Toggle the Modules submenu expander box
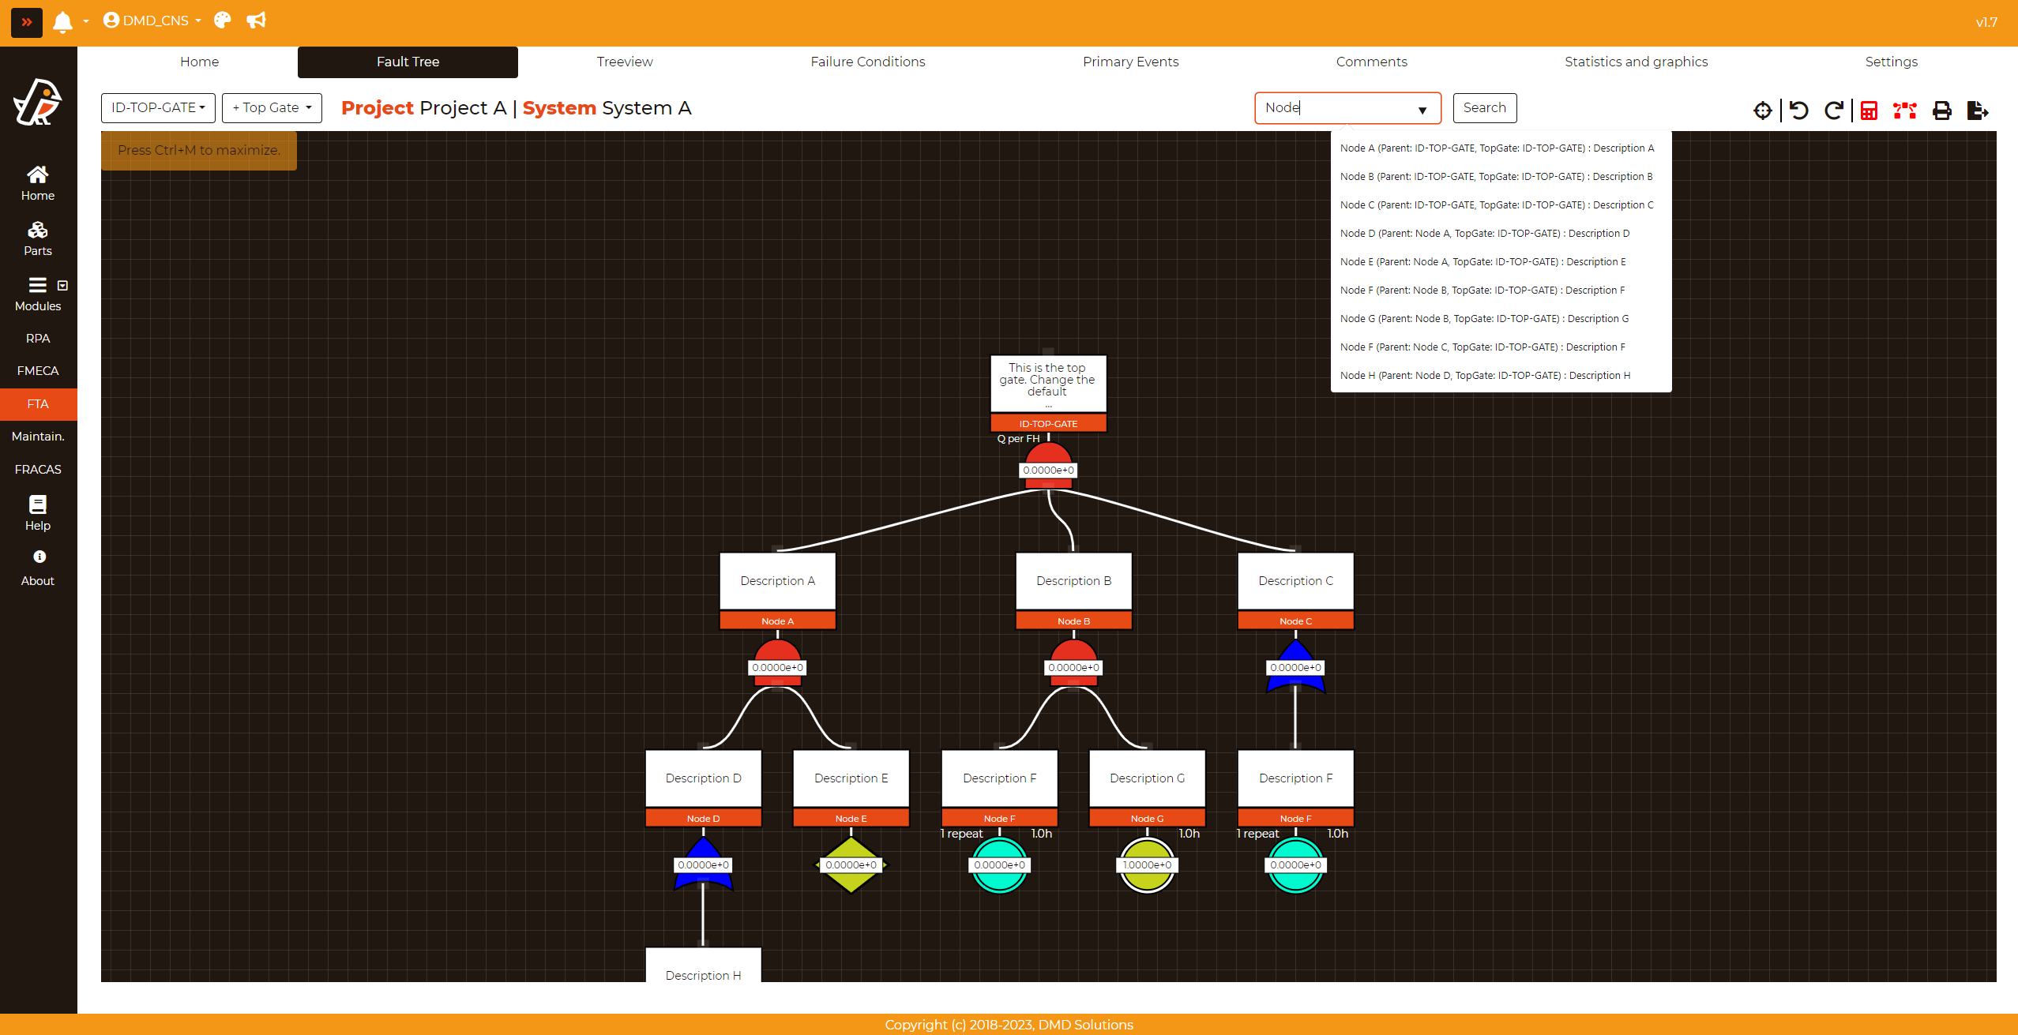This screenshot has width=2018, height=1035. [62, 286]
